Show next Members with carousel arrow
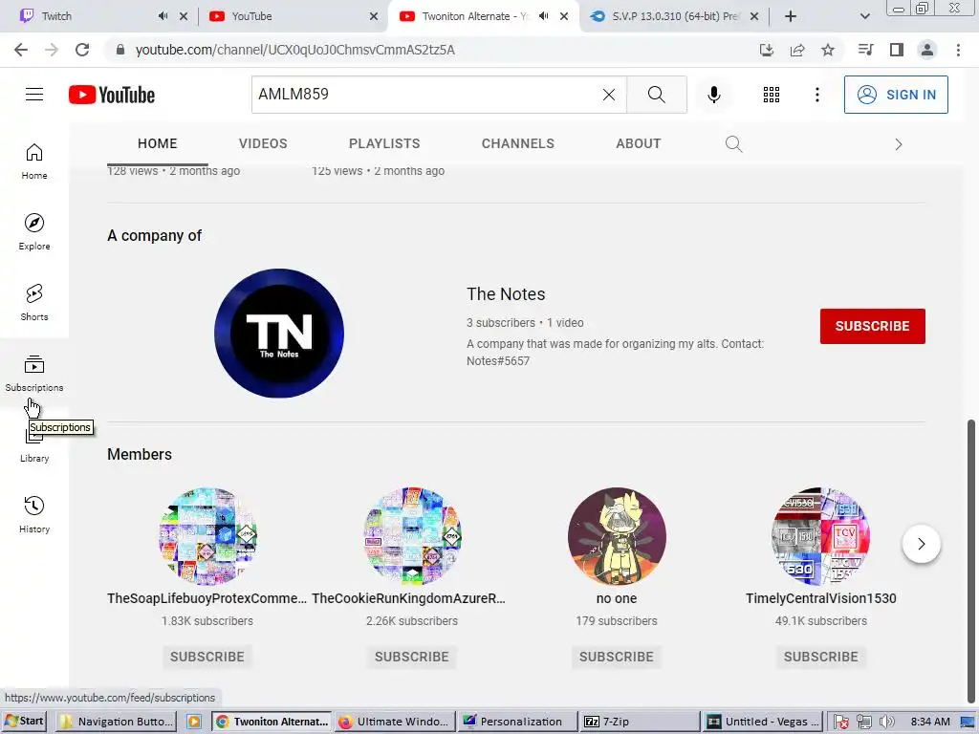The image size is (979, 734). click(x=921, y=544)
